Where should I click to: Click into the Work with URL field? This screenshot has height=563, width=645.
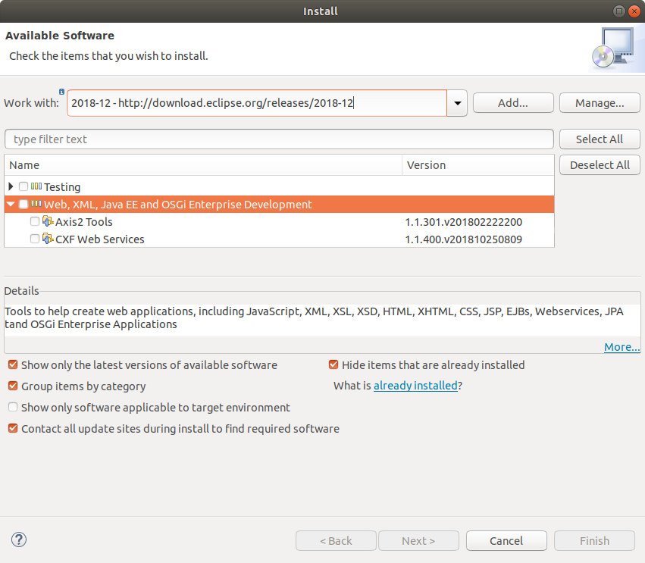257,103
